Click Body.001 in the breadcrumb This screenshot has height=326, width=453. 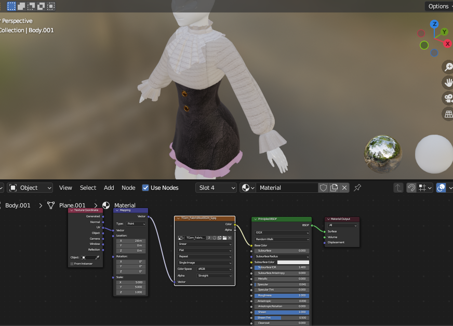pyautogui.click(x=18, y=205)
